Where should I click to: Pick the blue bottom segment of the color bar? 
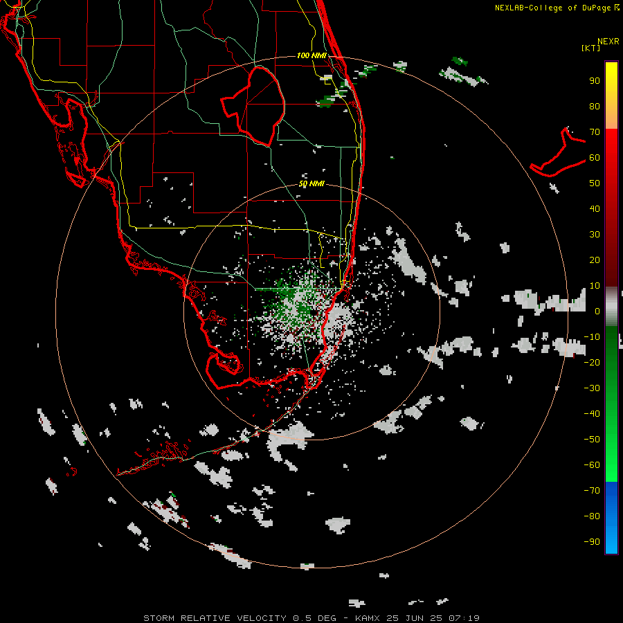coord(611,517)
